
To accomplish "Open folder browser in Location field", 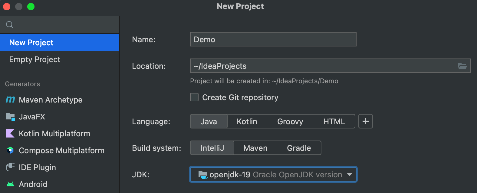I will click(462, 66).
